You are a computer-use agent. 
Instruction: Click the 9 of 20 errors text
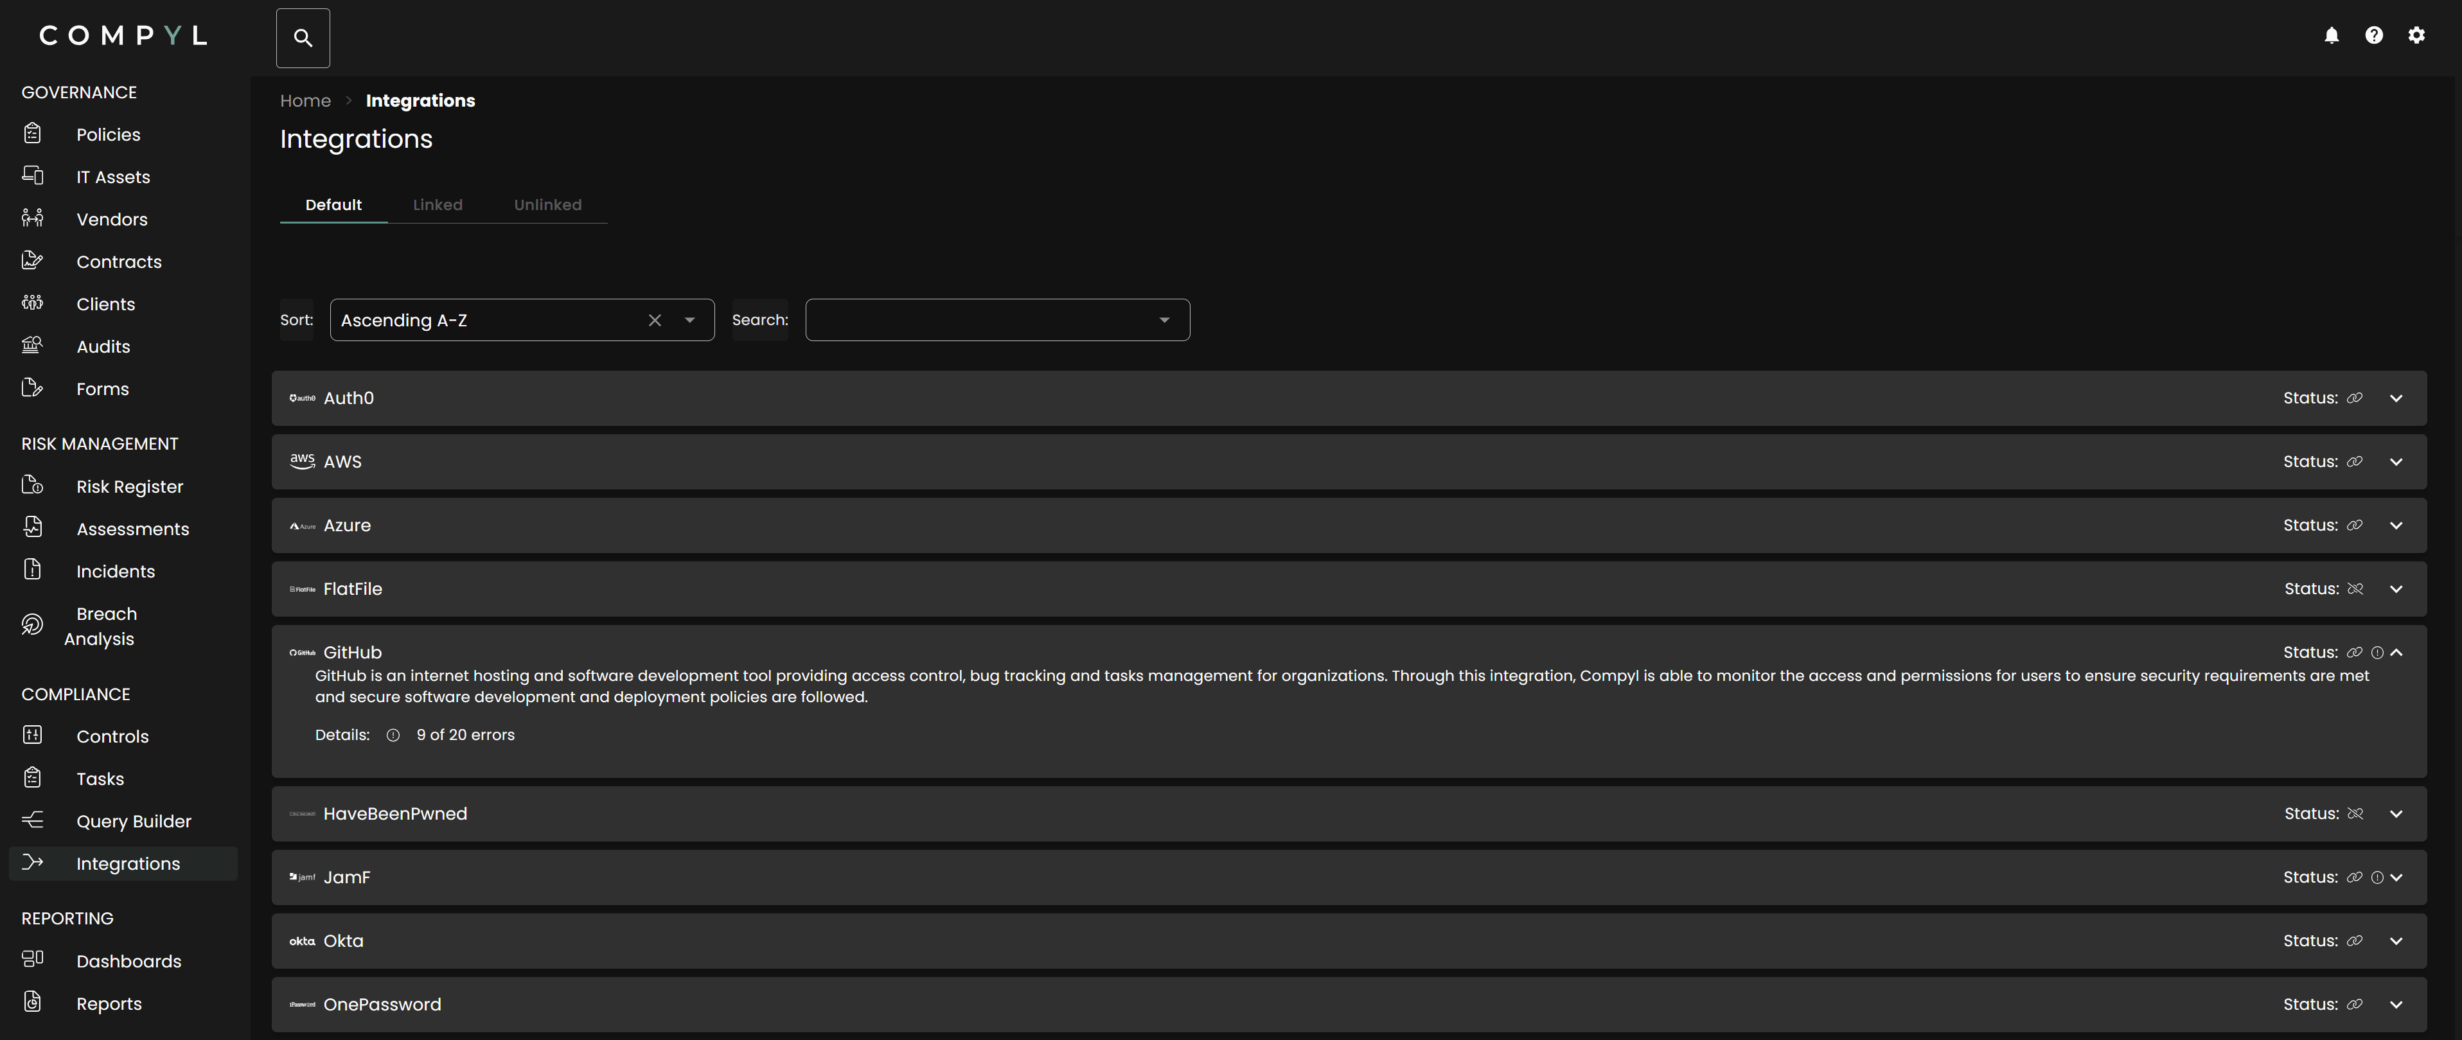point(465,735)
